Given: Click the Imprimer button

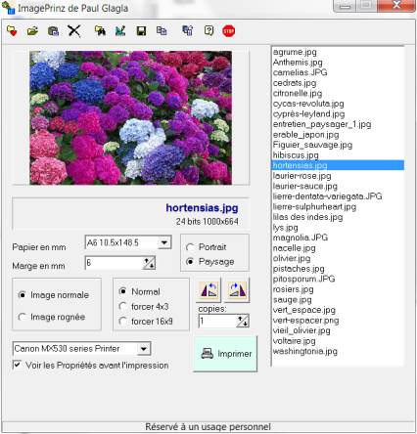Looking at the screenshot, I should tap(225, 354).
